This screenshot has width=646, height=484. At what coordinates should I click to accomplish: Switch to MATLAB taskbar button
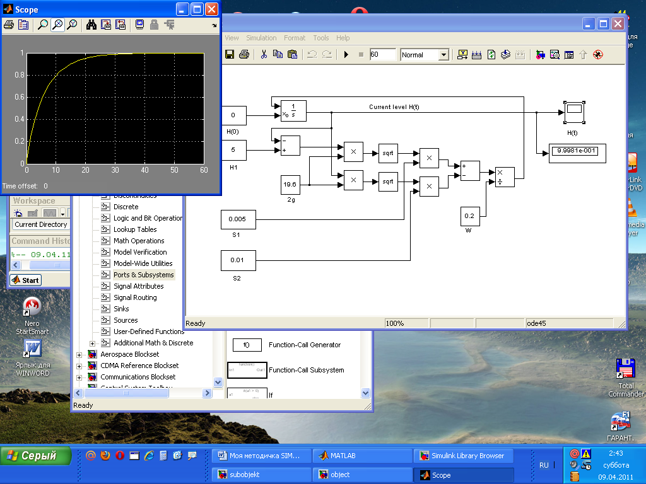click(361, 456)
